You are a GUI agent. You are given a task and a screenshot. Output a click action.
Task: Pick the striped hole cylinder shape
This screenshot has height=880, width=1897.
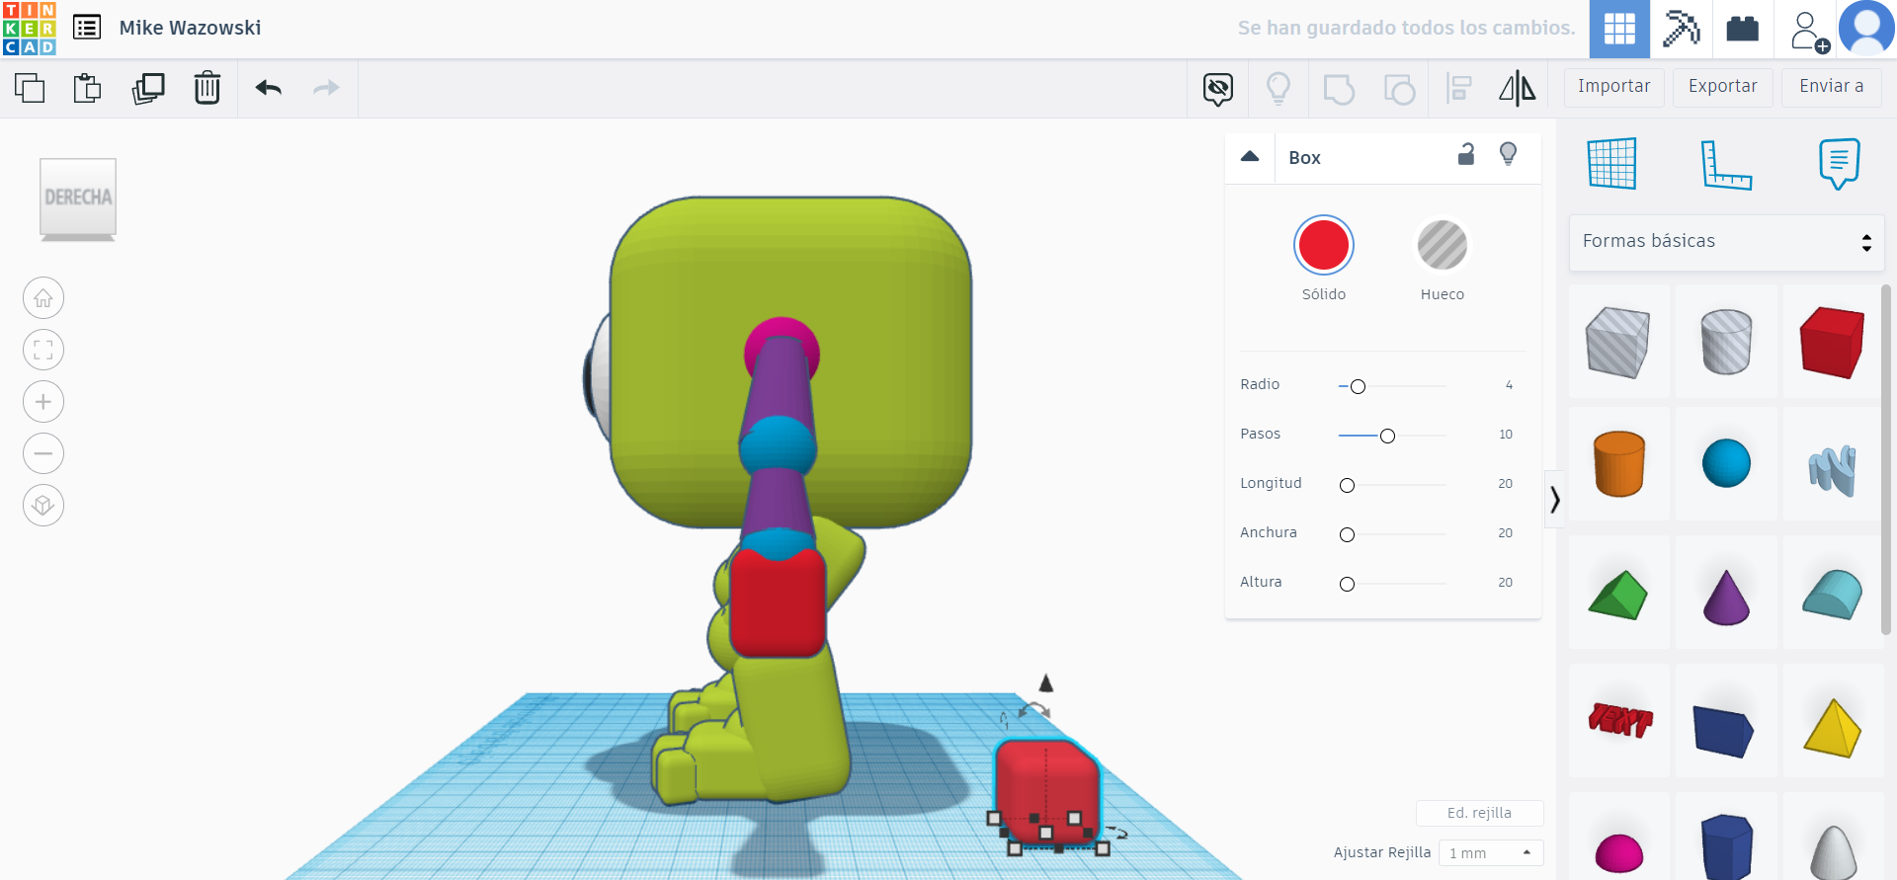[x=1726, y=342]
